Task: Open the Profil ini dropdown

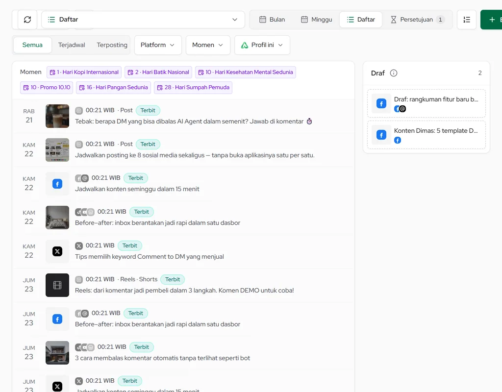Action: (x=262, y=45)
